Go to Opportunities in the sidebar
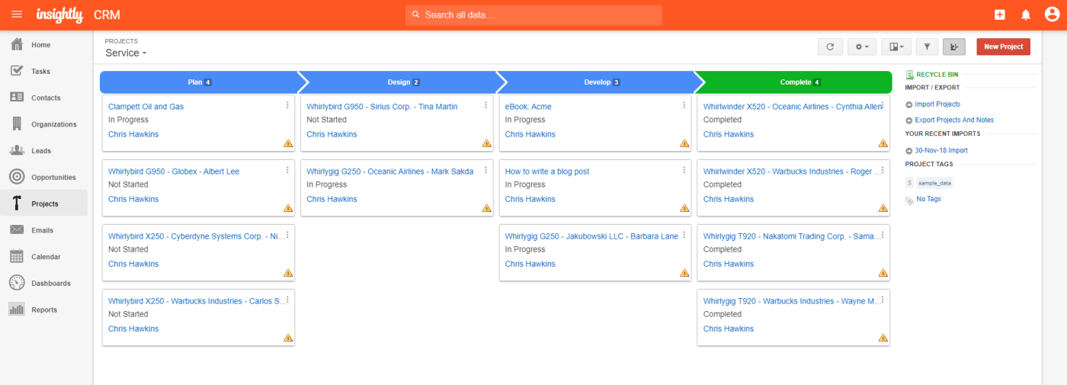The image size is (1067, 385). click(x=53, y=178)
